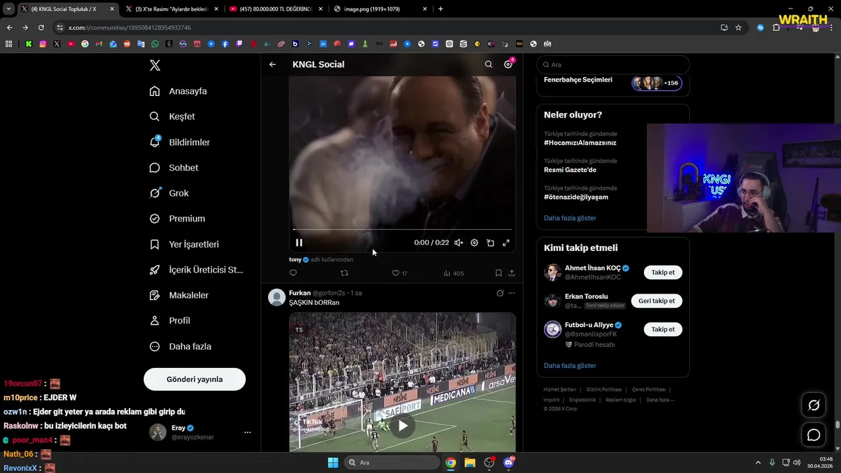Follow Futbol-u Aliyye
The height and width of the screenshot is (473, 841).
[663, 329]
